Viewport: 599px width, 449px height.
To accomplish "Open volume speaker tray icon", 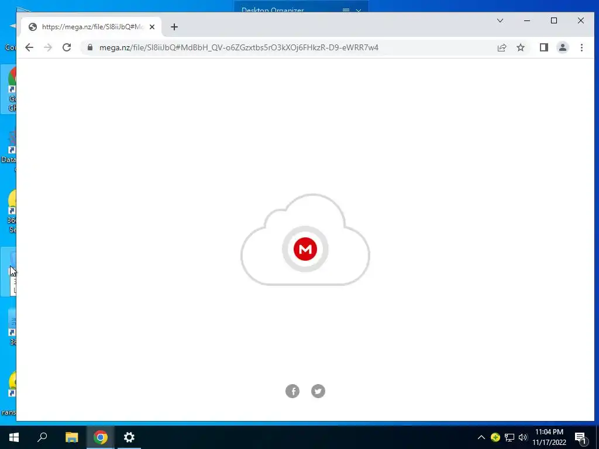I will [x=523, y=437].
